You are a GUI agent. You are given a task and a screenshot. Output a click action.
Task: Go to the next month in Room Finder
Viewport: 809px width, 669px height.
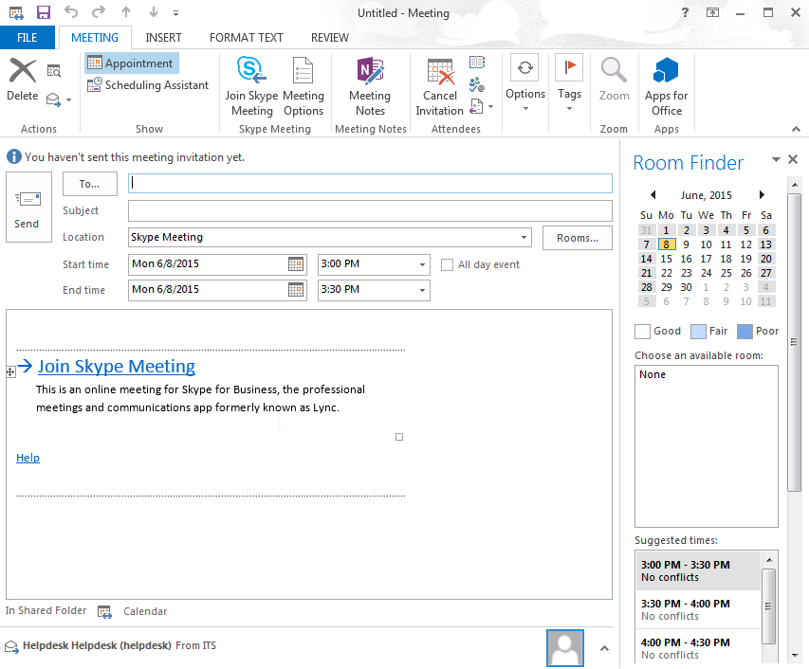coord(762,195)
